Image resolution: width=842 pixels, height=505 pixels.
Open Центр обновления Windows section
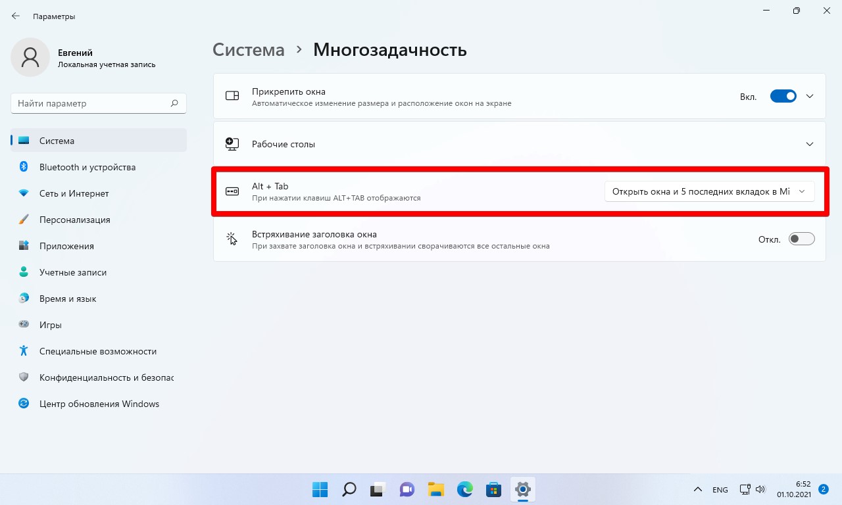coord(99,404)
